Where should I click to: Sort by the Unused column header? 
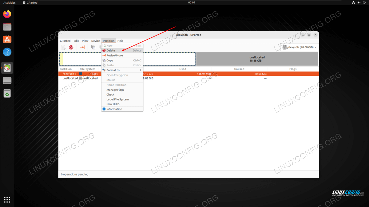pyautogui.click(x=239, y=69)
